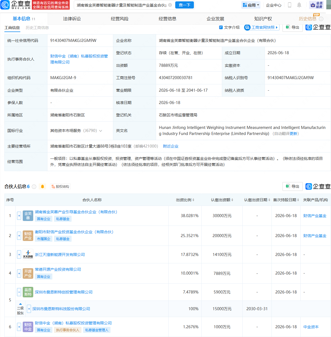Open 中金资本 related institution link
The image size is (331, 337).
click(x=311, y=327)
